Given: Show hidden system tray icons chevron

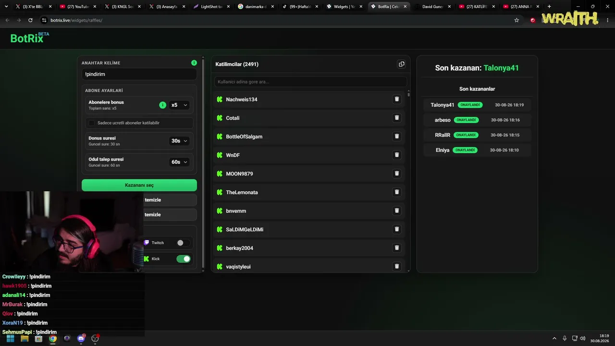Looking at the screenshot, I should coord(554,338).
